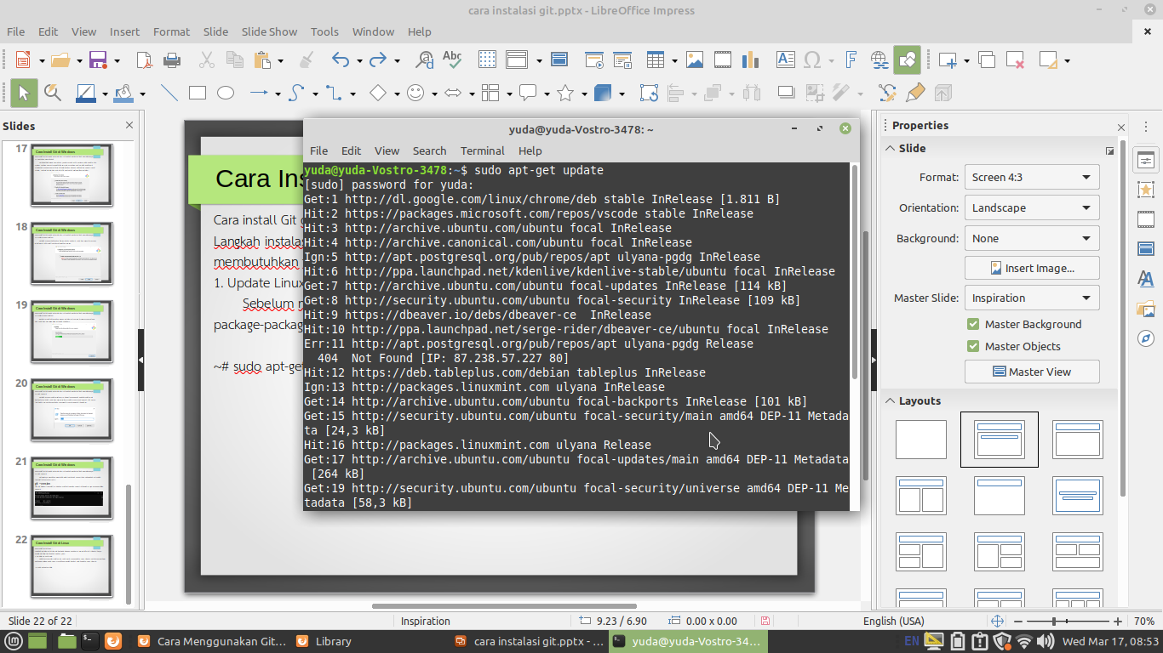Click the Master View button
The width and height of the screenshot is (1163, 653).
click(1031, 372)
